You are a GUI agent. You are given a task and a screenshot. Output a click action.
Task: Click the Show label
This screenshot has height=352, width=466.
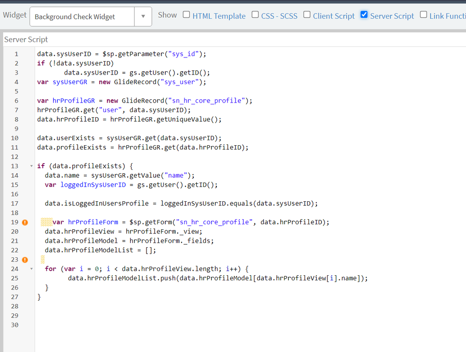(167, 15)
